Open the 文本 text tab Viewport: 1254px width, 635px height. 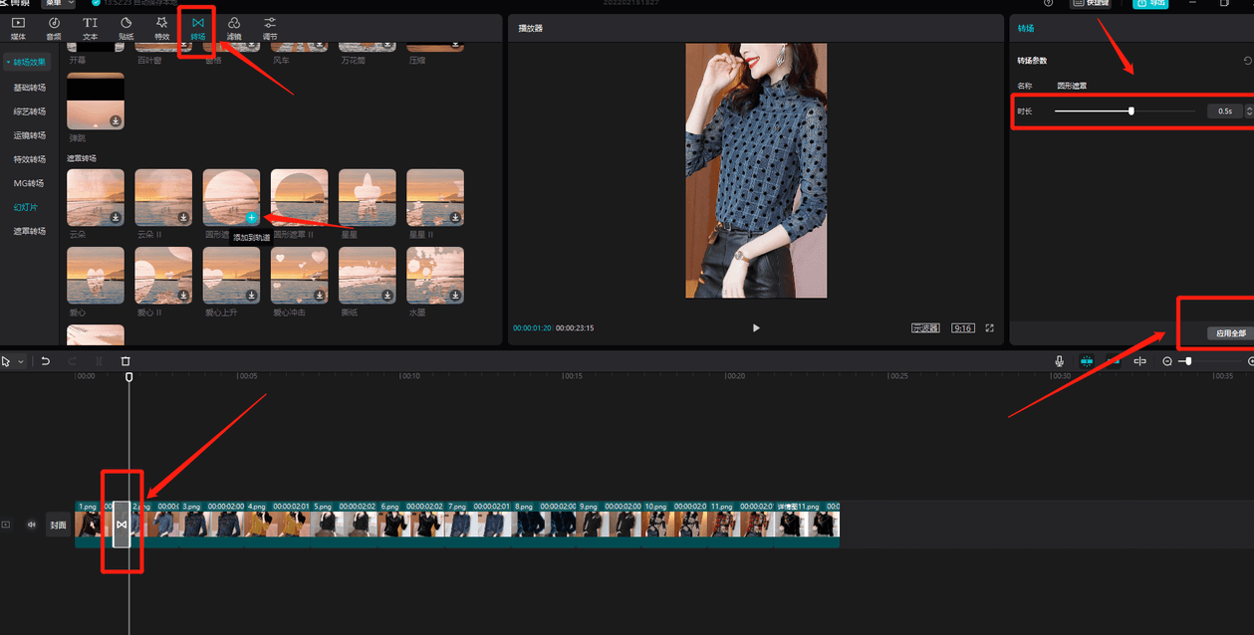tap(90, 28)
